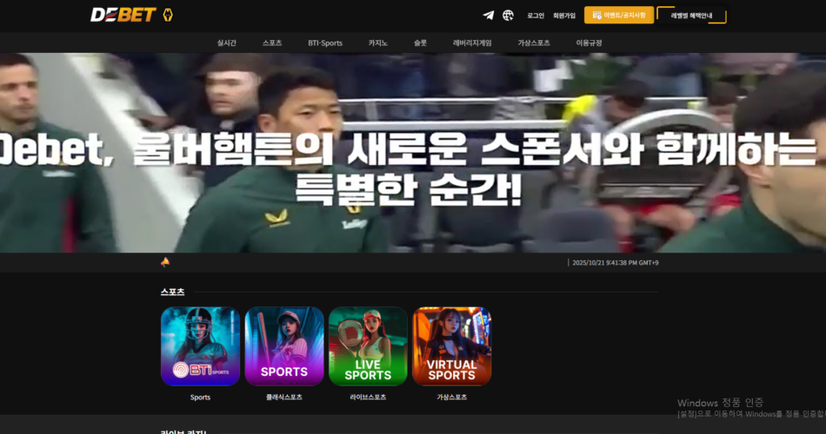Open the 카지노 menu item
826x434 pixels.
point(378,43)
